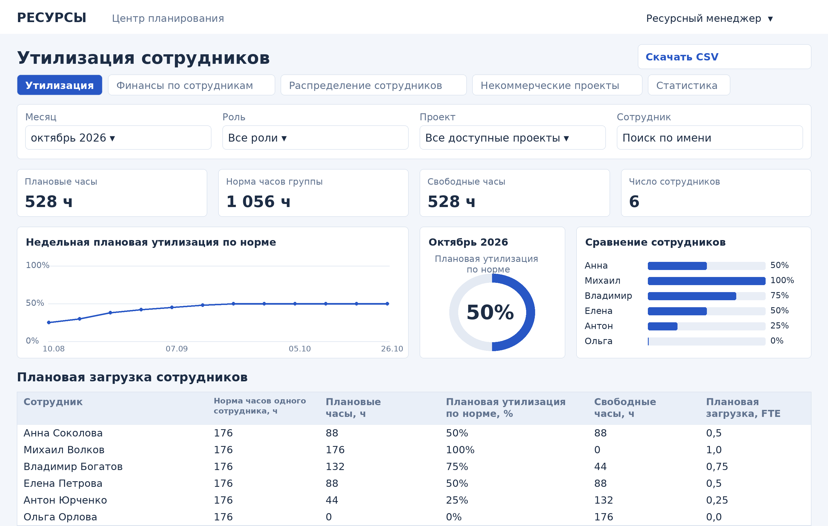This screenshot has height=526, width=828.
Task: Click the Свободные часы 528 ч card
Action: pyautogui.click(x=514, y=193)
